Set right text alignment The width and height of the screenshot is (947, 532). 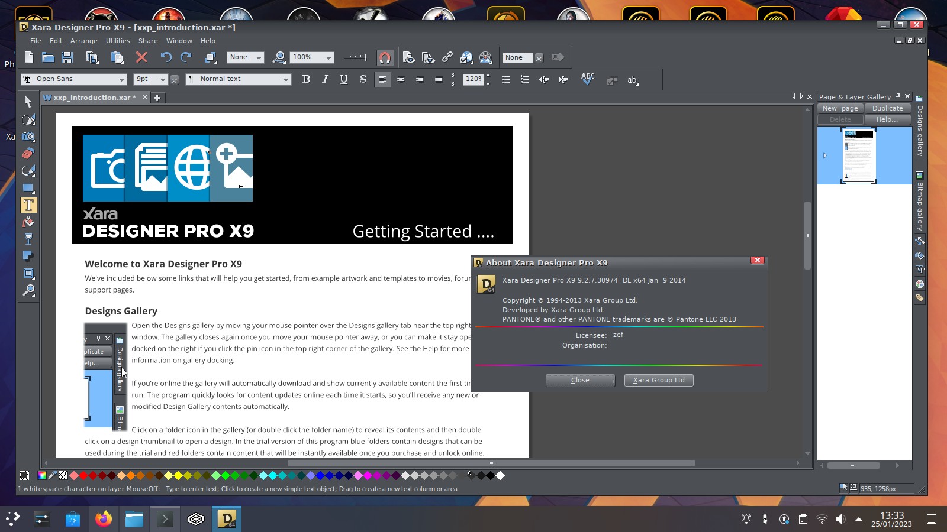(x=420, y=79)
